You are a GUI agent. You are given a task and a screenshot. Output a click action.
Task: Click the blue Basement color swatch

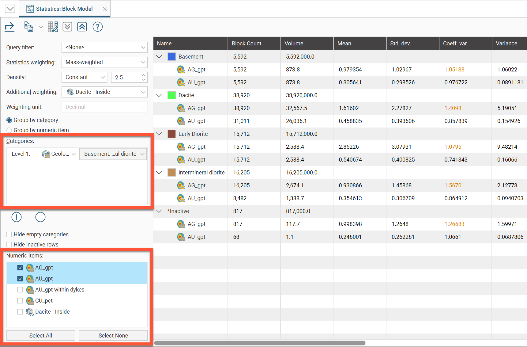click(171, 57)
